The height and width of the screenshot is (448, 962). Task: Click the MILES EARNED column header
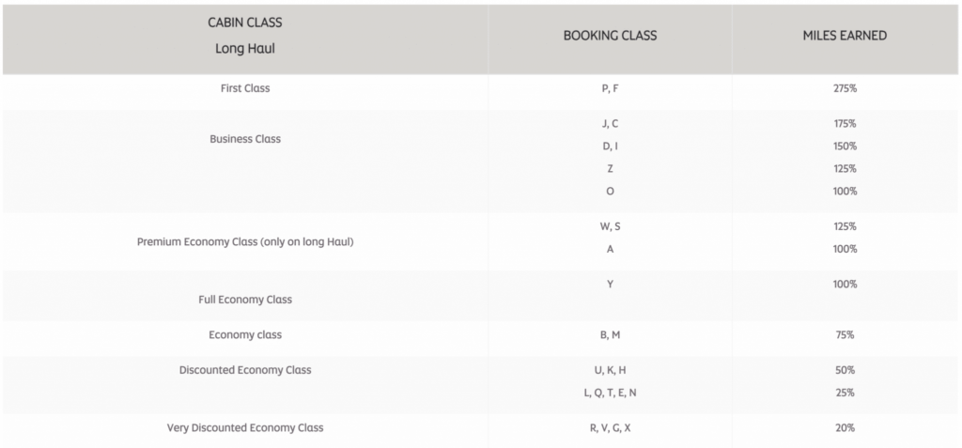click(x=844, y=36)
